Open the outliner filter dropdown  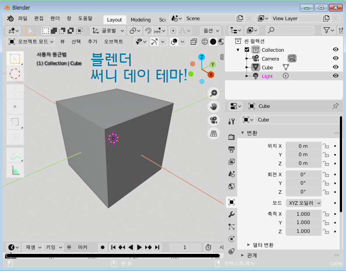pos(328,30)
